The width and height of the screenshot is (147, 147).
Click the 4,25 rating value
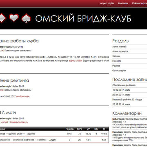click(105, 140)
